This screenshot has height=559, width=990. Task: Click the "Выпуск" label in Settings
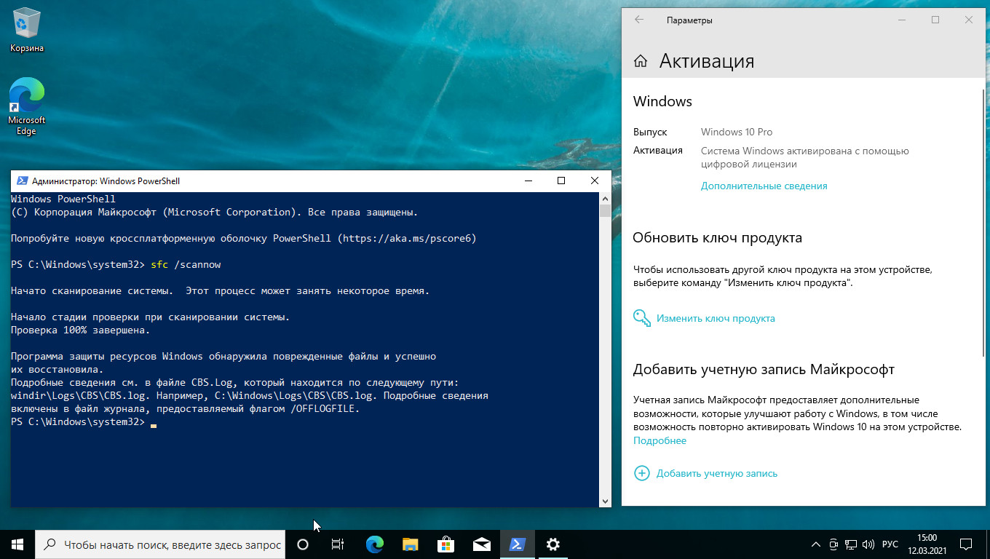650,132
